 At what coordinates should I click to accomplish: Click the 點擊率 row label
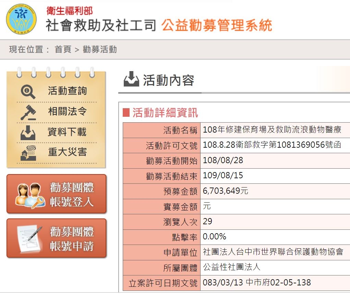coord(184,237)
